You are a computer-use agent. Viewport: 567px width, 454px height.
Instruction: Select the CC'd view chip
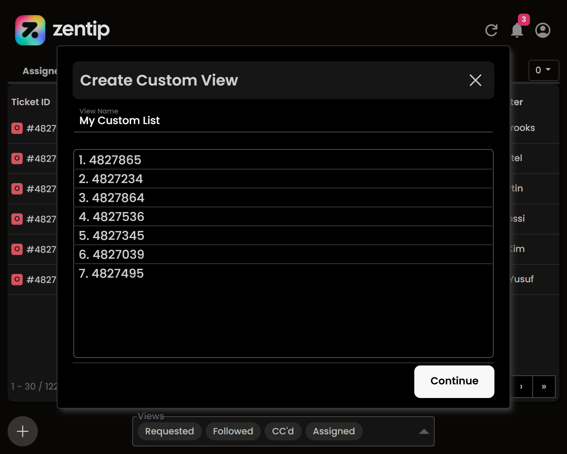pos(283,431)
